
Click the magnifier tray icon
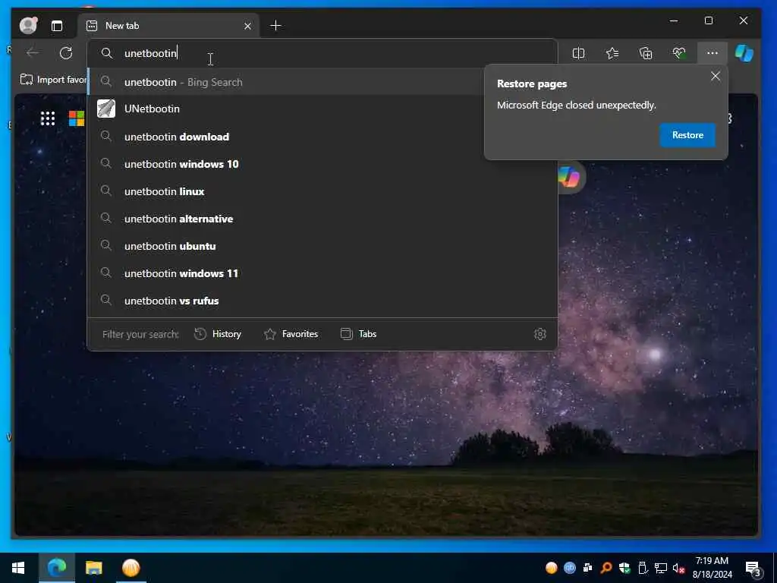pos(606,568)
